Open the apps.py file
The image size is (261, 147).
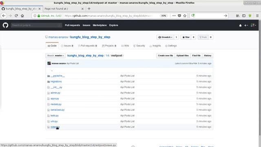(55, 98)
